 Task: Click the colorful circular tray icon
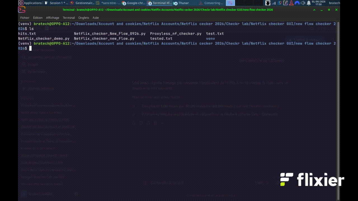280,3
